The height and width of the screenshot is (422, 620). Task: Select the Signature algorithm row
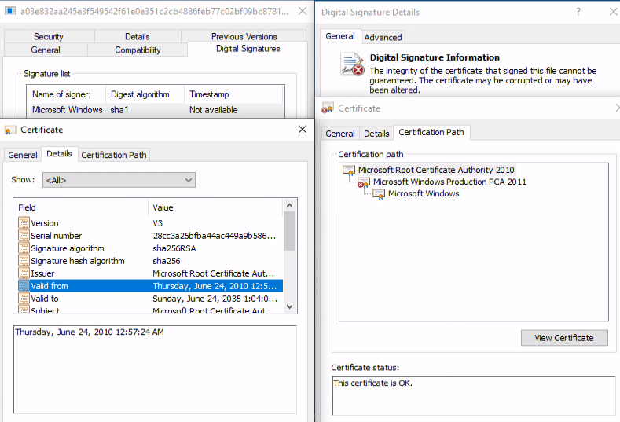point(150,248)
